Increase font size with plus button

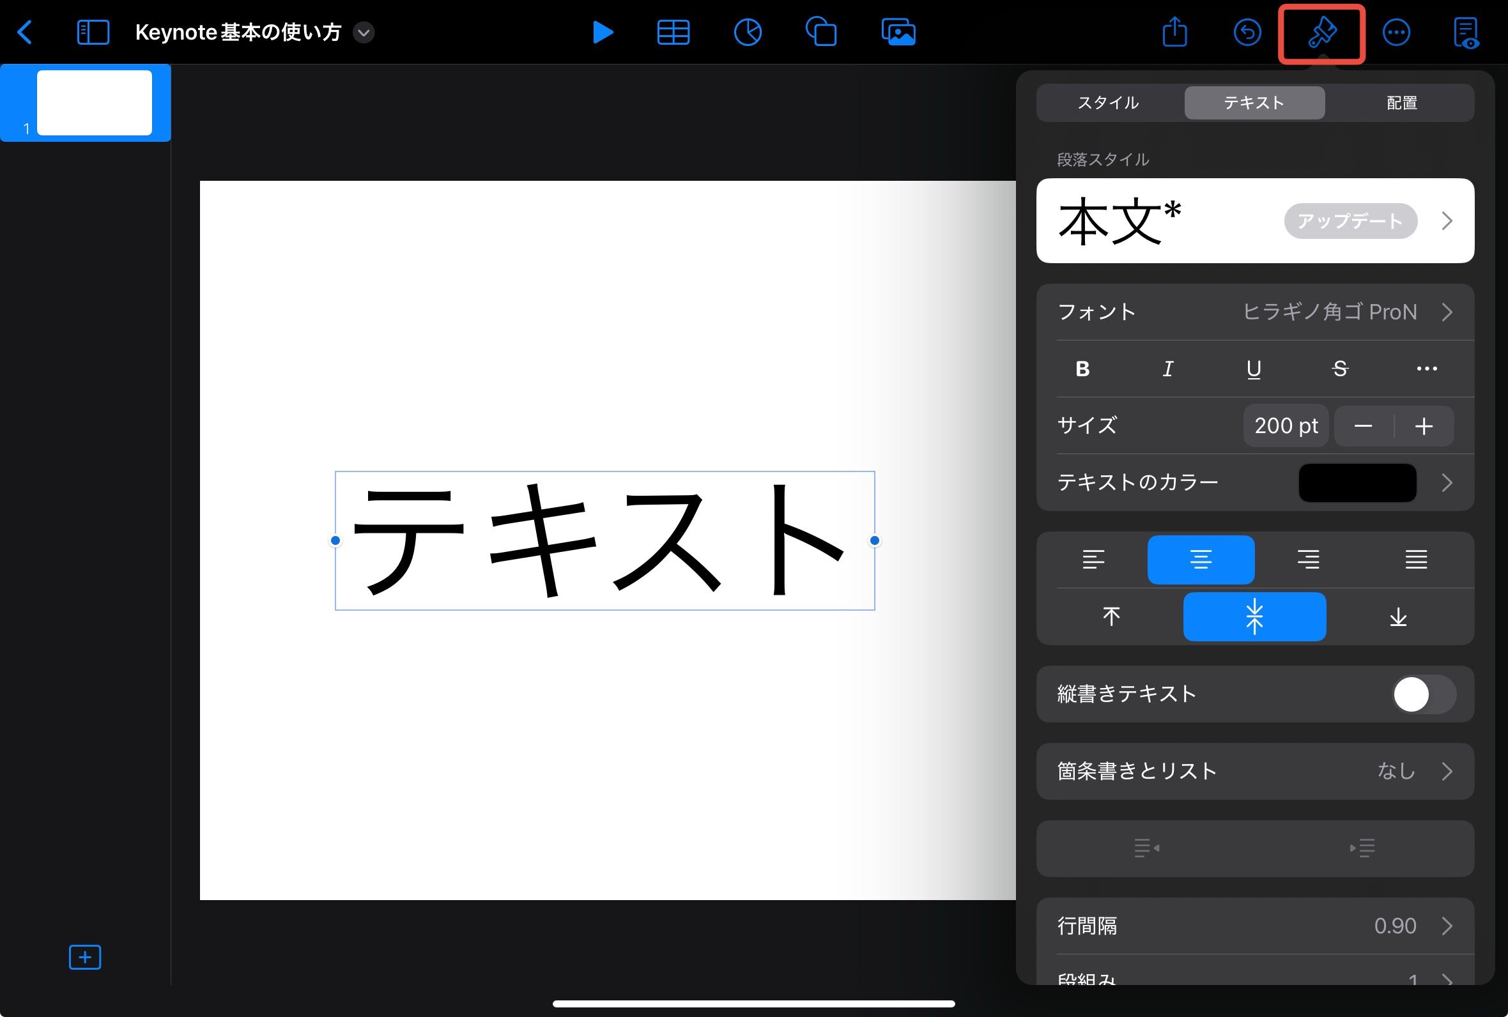(x=1424, y=426)
